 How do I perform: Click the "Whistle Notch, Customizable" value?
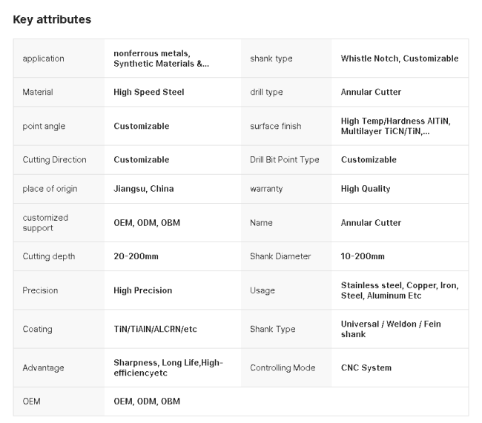click(x=399, y=59)
